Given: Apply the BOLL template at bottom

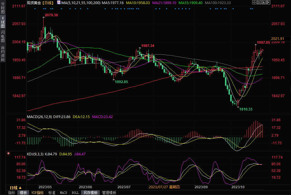Looking at the screenshot, I should (75, 193).
